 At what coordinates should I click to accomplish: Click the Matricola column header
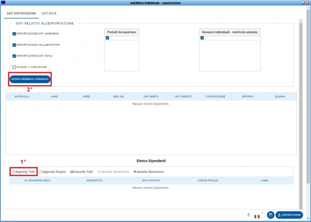pos(22,97)
